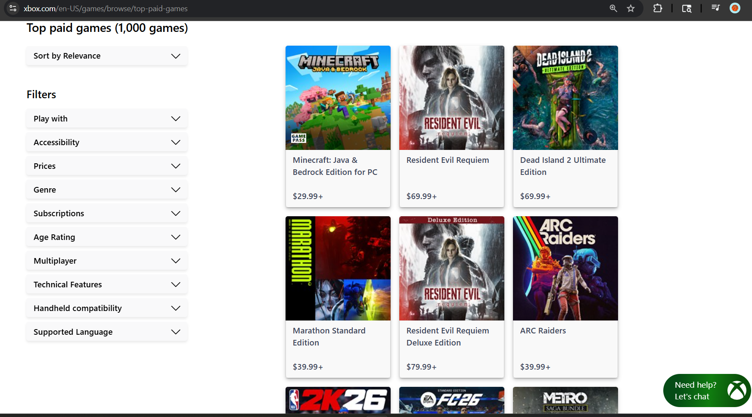Click the $79.99+ price under Resident Evil Deluxe

coord(422,367)
